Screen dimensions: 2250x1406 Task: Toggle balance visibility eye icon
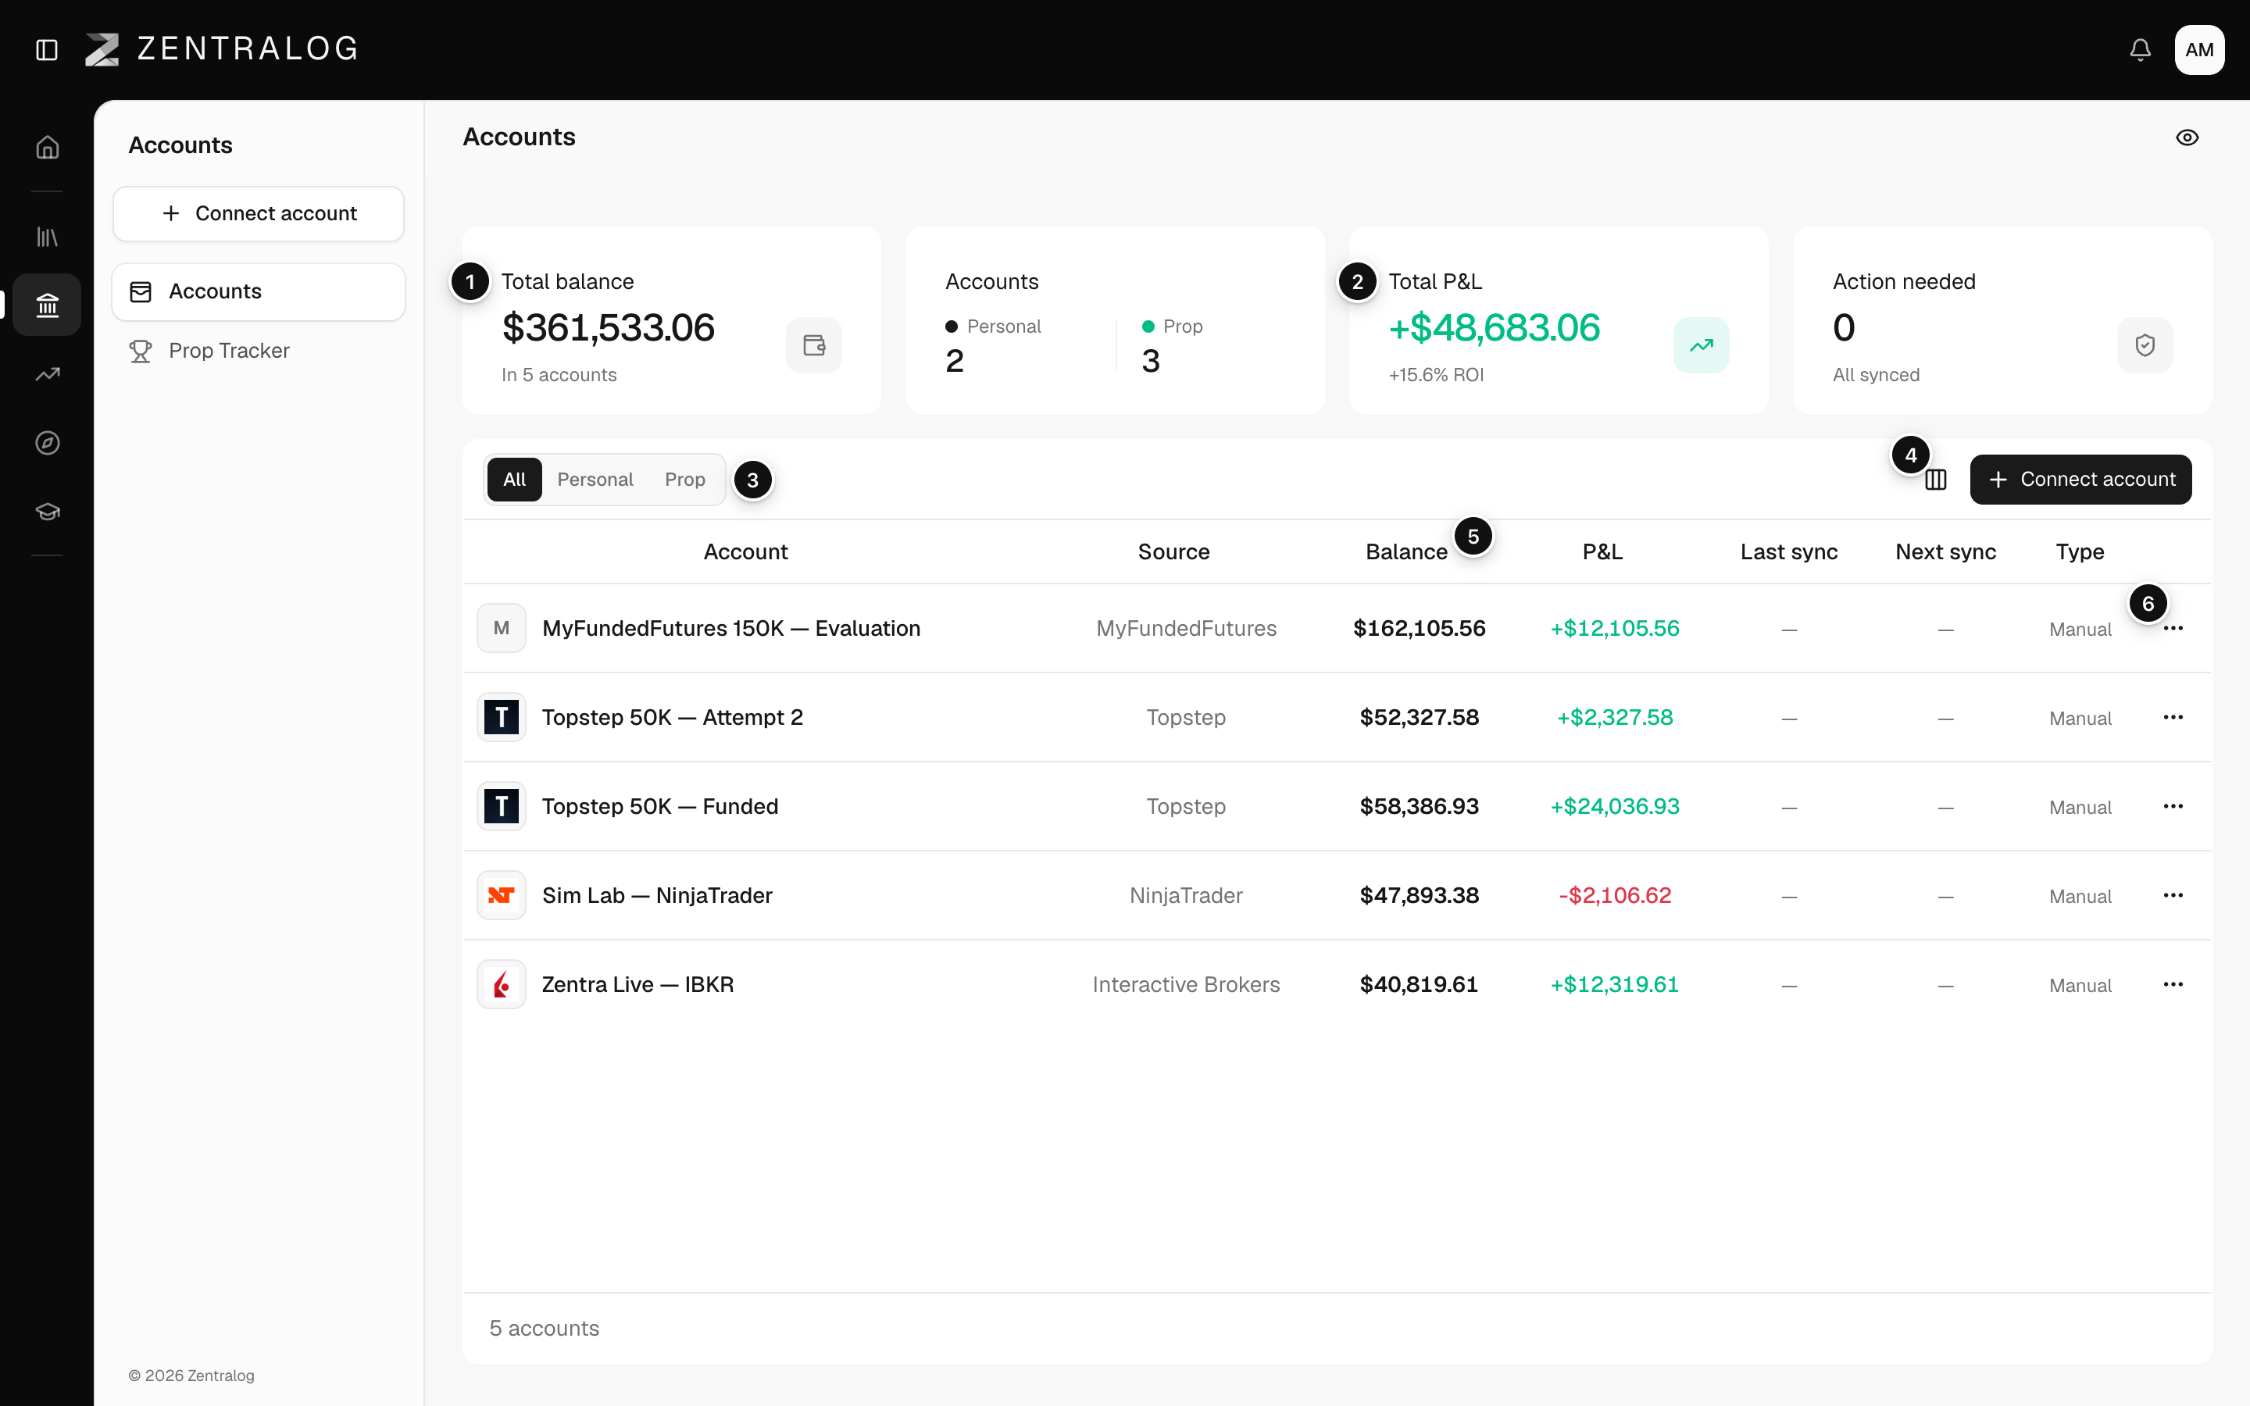[x=2187, y=137]
